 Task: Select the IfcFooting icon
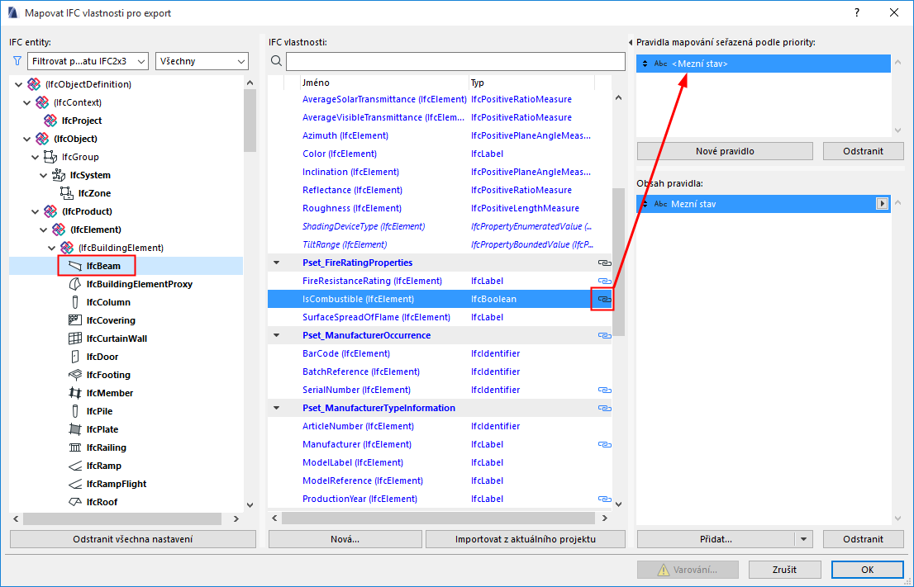tap(74, 375)
